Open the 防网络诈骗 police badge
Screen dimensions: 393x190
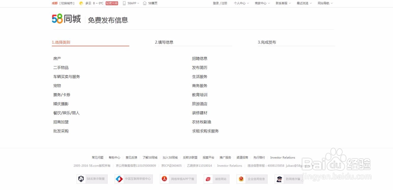[x=289, y=179]
